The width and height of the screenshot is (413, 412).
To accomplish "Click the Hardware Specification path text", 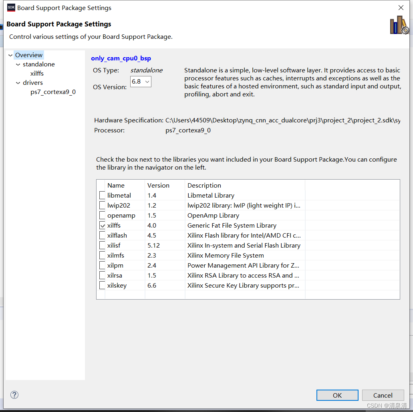I will click(x=283, y=120).
